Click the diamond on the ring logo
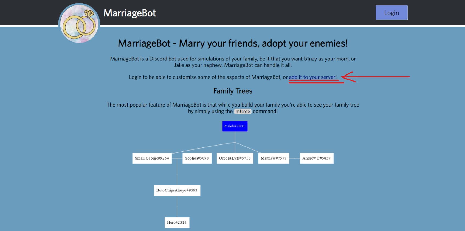 pyautogui.click(x=89, y=13)
